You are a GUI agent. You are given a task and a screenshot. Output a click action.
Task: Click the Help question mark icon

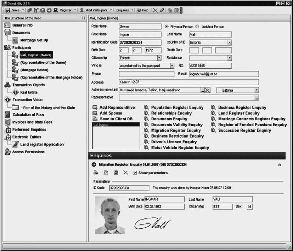tap(139, 10)
